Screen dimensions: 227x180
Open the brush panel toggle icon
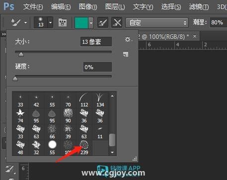click(63, 22)
